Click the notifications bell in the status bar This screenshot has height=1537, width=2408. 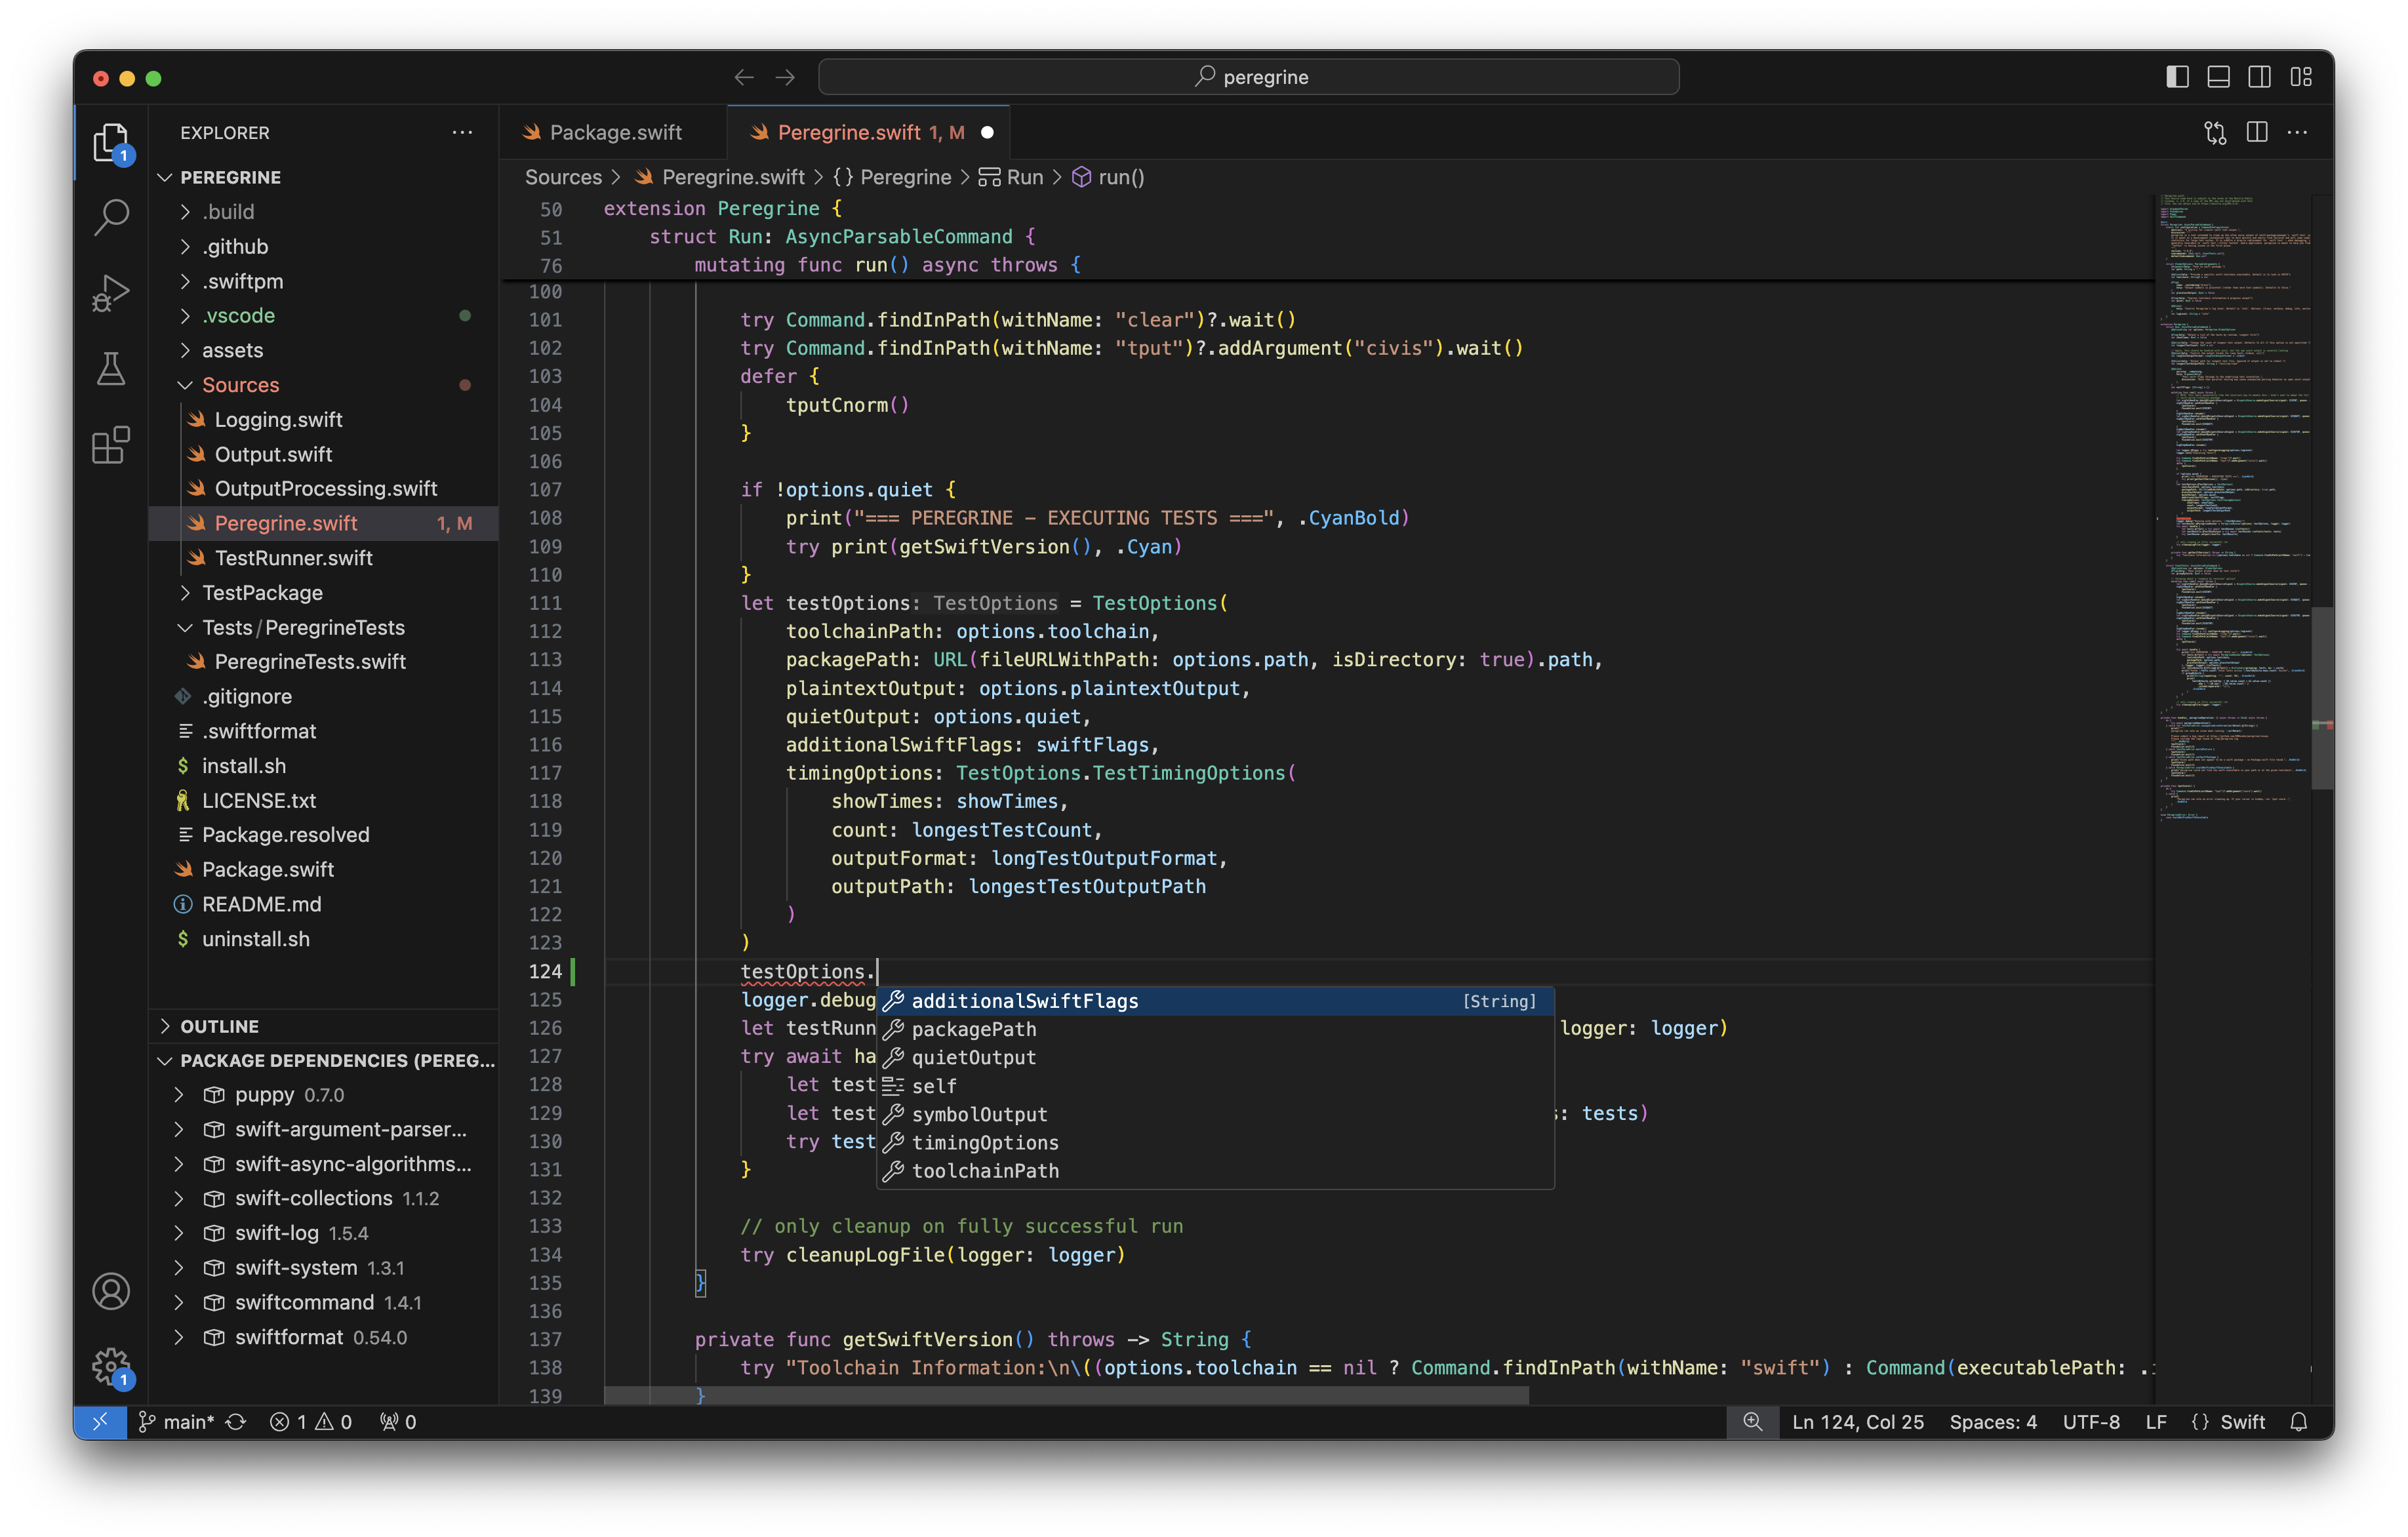2298,1421
